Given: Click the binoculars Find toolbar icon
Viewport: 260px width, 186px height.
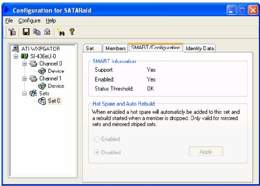Looking at the screenshot, I should tap(61, 32).
